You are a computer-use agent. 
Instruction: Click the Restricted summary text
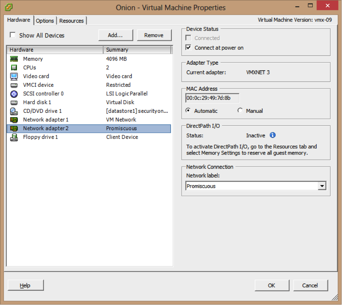point(118,85)
